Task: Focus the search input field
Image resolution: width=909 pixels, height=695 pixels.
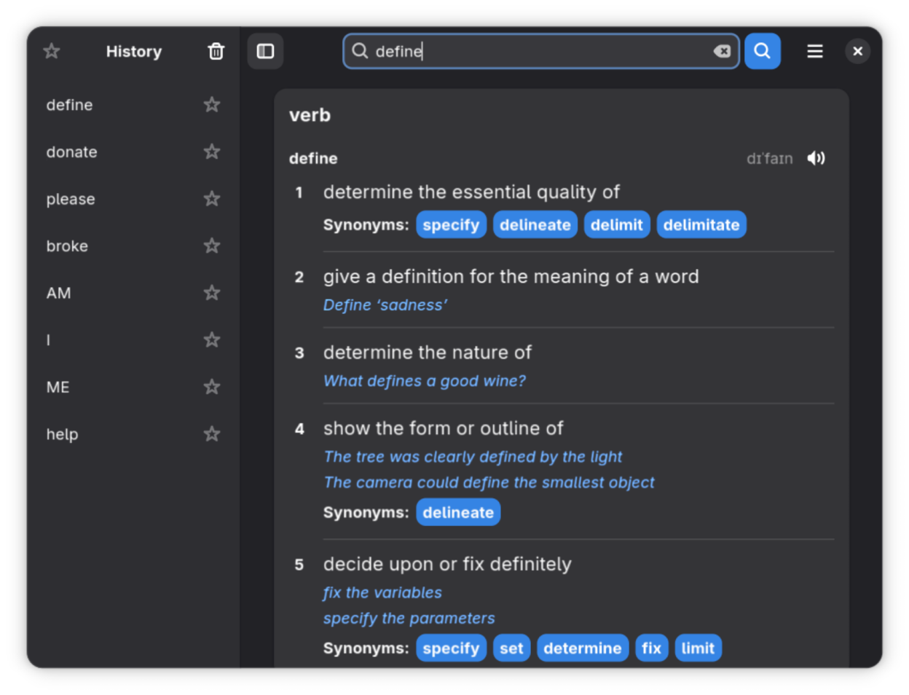Action: click(x=539, y=51)
